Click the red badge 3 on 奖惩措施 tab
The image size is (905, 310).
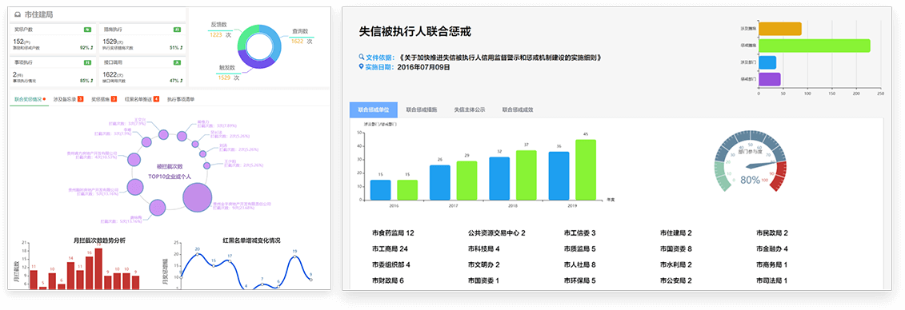pyautogui.click(x=114, y=99)
